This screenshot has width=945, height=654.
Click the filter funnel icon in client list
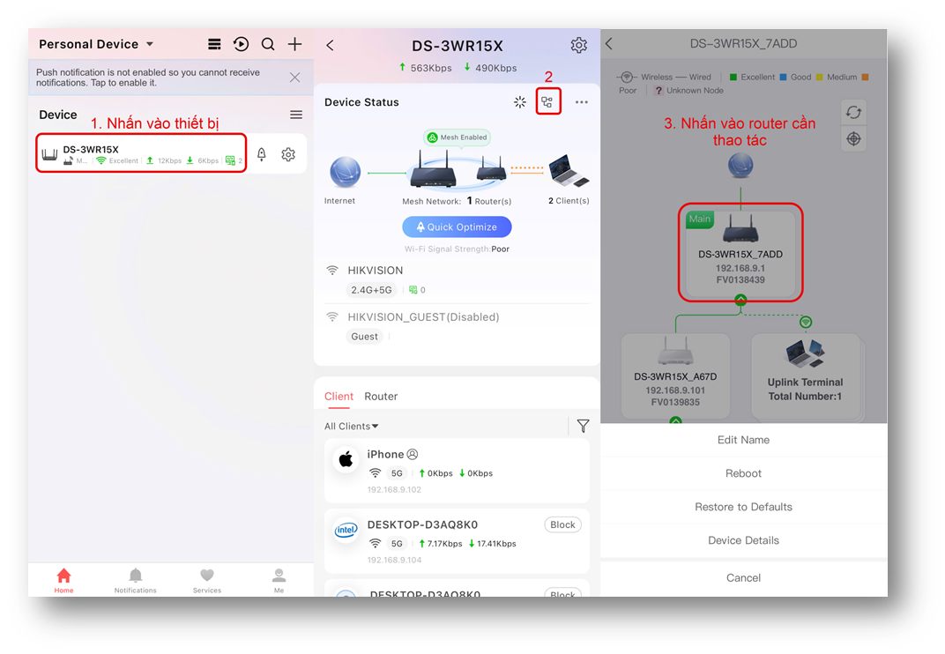coord(583,427)
